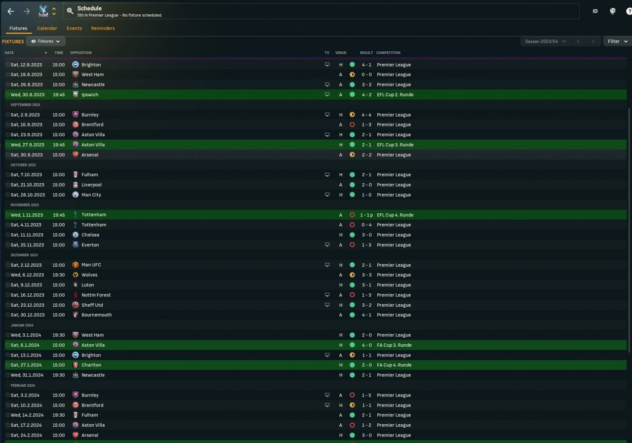Click the TV icon on the Man City row
The width and height of the screenshot is (632, 443).
click(x=327, y=195)
